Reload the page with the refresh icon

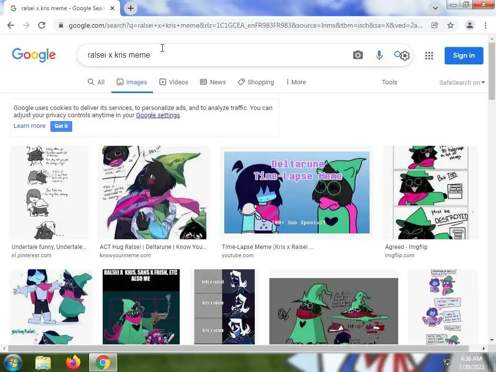(42, 25)
